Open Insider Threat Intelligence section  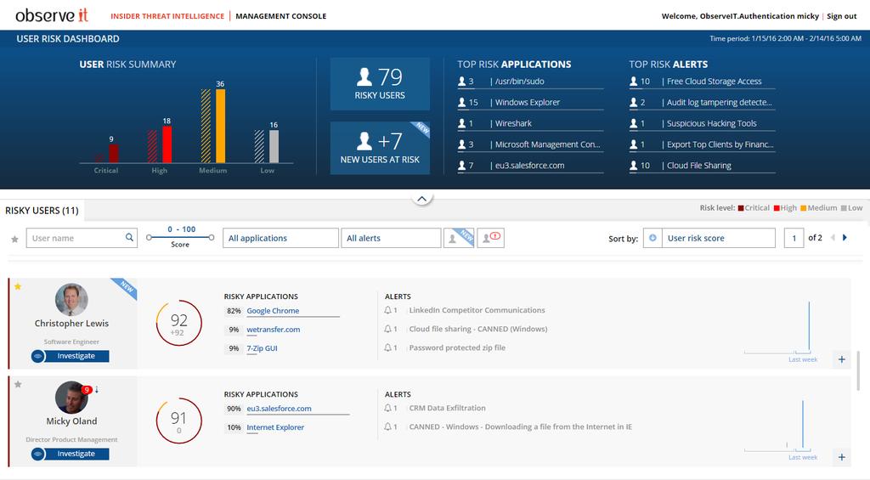167,16
